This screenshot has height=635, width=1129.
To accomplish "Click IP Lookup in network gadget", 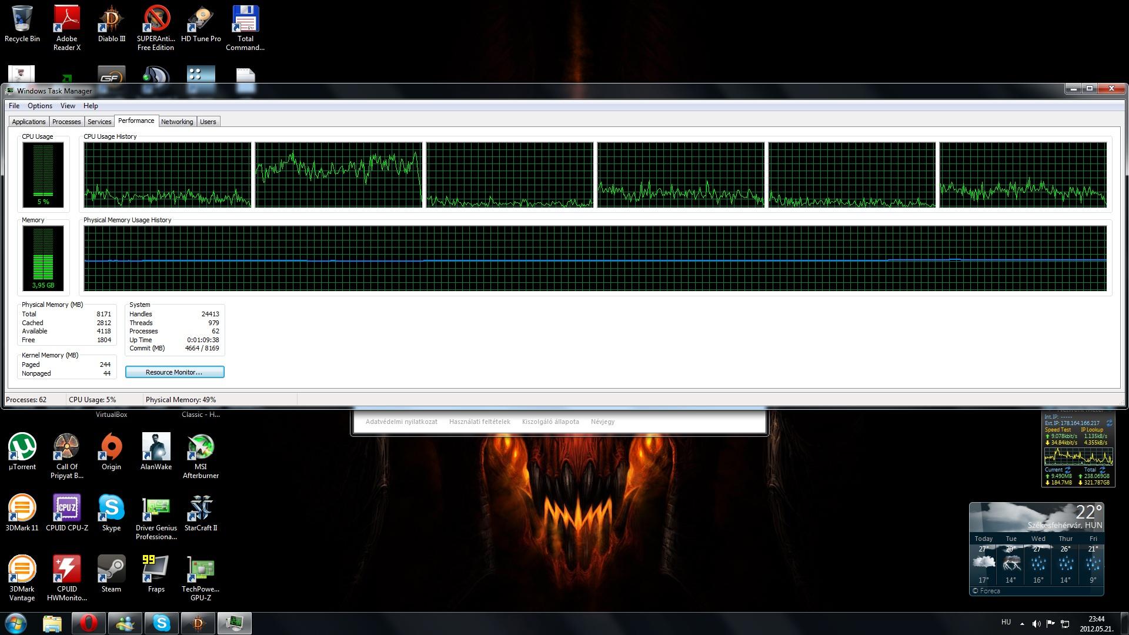I will point(1092,430).
